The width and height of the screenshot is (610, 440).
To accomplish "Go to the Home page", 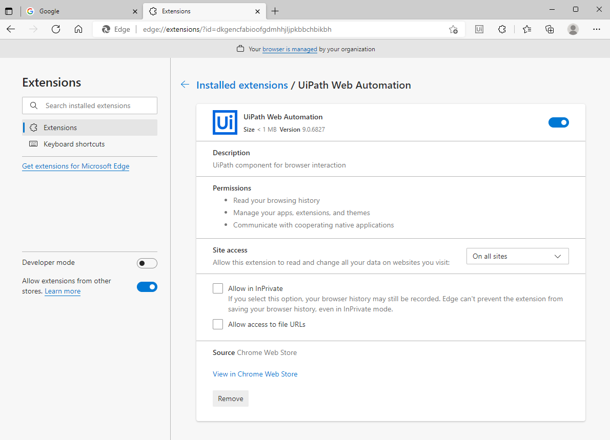I will tap(78, 29).
